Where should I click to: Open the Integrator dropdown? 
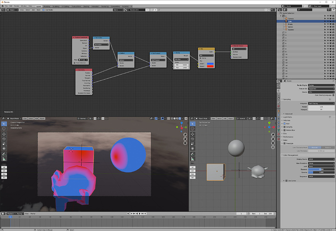[321, 104]
